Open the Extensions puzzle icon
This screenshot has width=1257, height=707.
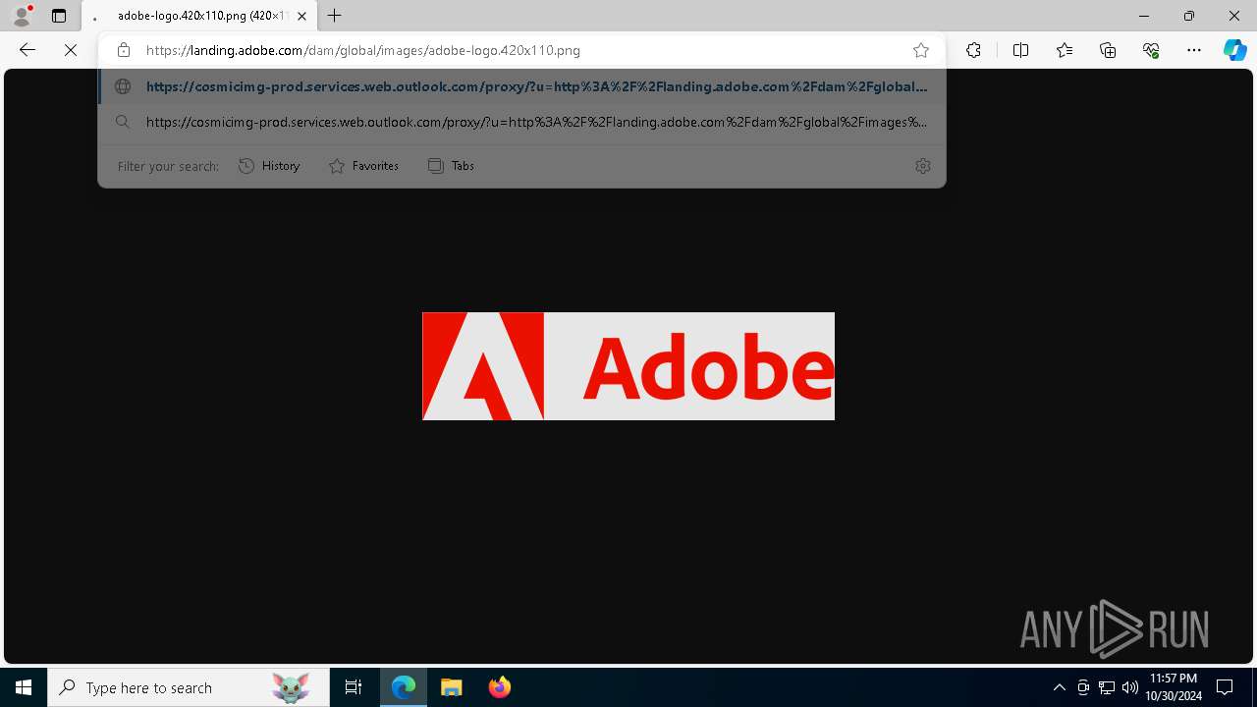click(973, 50)
